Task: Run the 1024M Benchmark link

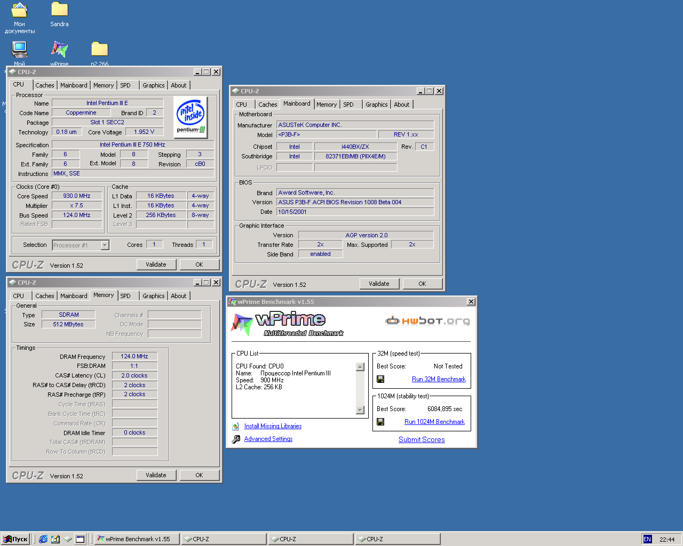Action: point(434,422)
